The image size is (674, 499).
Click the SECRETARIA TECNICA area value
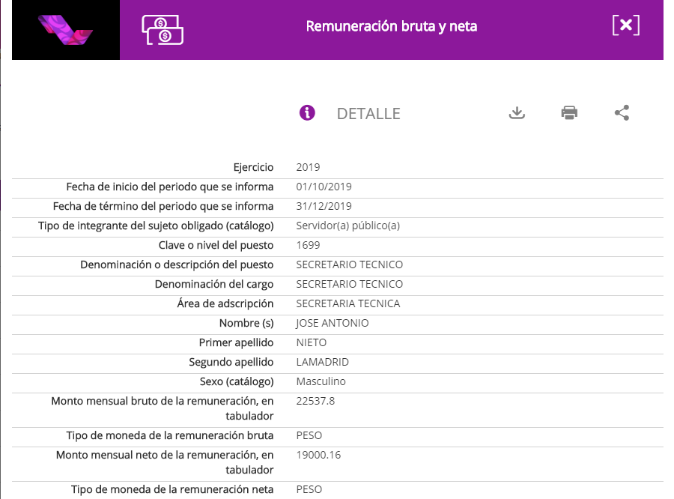pyautogui.click(x=348, y=303)
